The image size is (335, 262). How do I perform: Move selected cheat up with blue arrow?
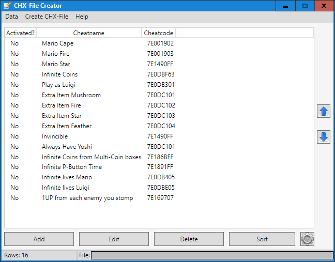pyautogui.click(x=324, y=111)
